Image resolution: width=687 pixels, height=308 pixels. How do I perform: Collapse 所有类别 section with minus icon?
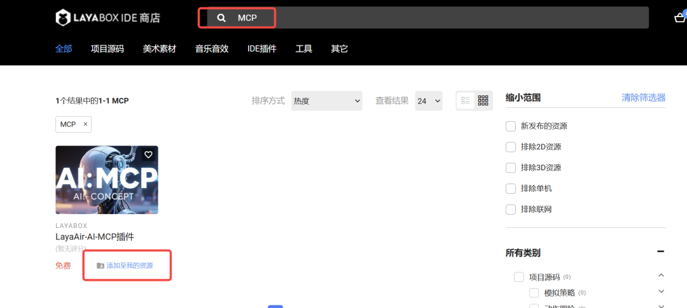(x=661, y=251)
